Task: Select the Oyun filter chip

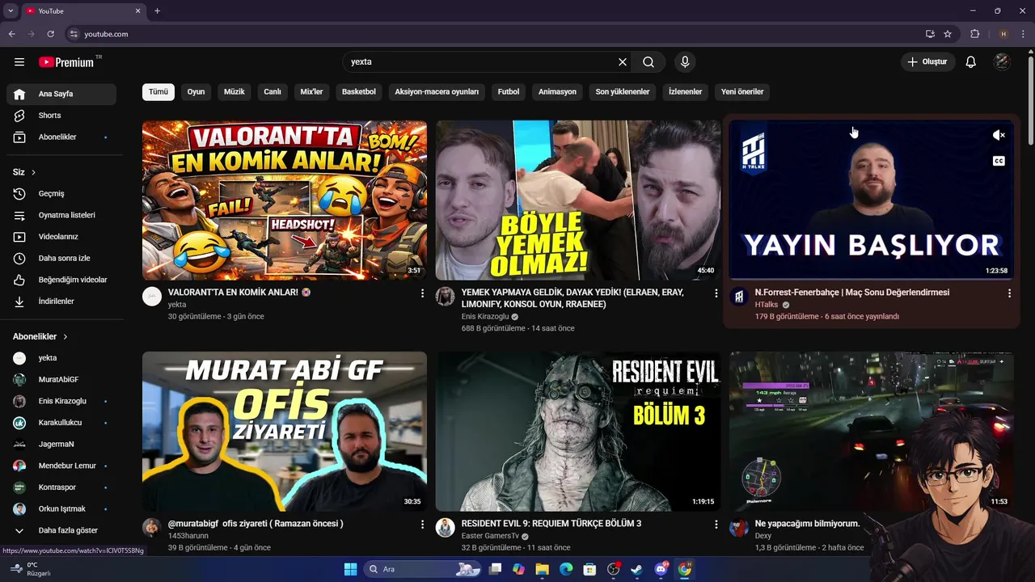Action: click(x=196, y=92)
